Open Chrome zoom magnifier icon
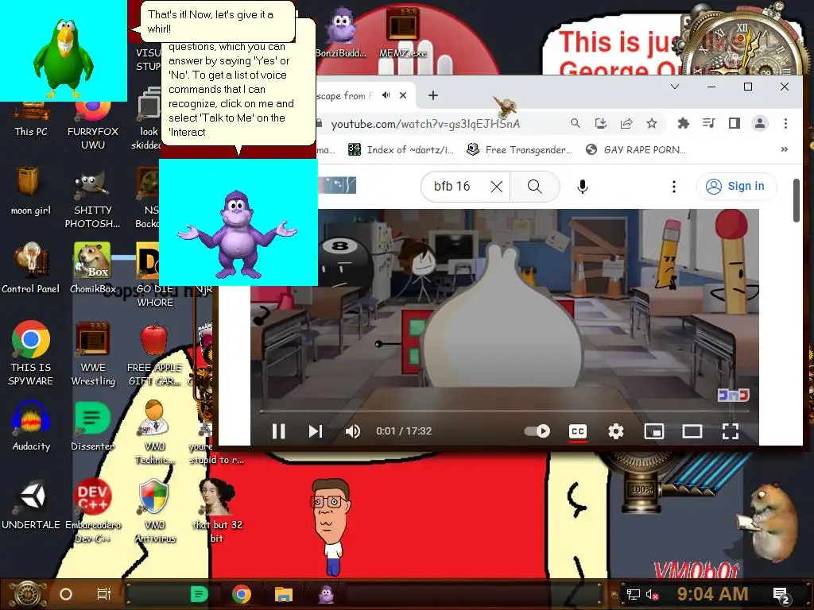Screen dimensions: 814x610 576,123
